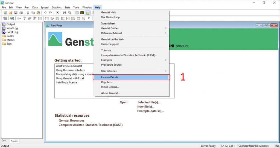
Task: Click the Selected file(s)... link
Action: (x=149, y=102)
